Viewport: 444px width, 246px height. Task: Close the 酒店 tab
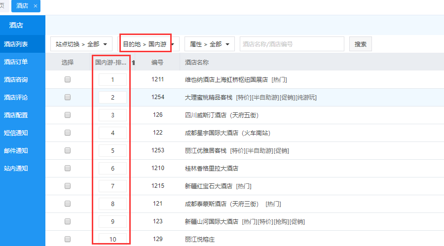click(x=36, y=6)
